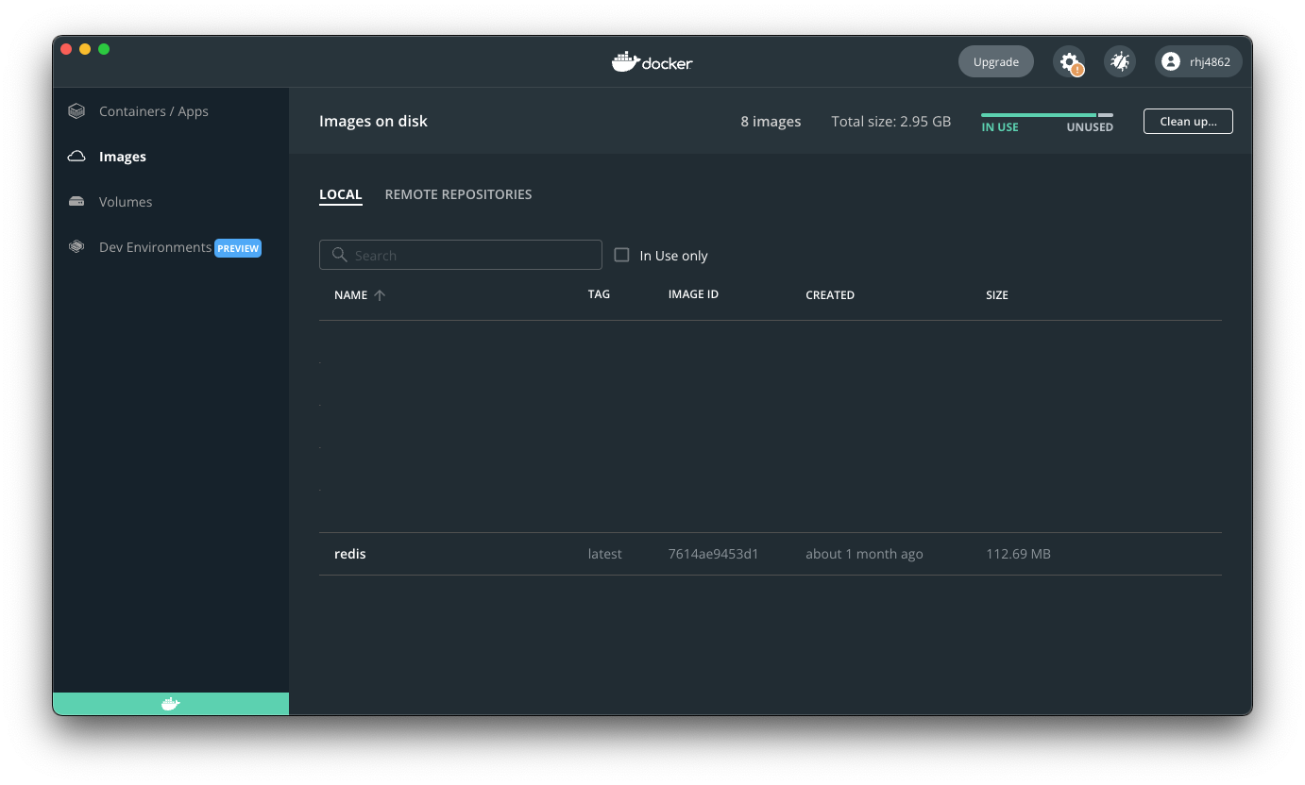
Task: Sort by NAME column header
Action: tap(350, 295)
